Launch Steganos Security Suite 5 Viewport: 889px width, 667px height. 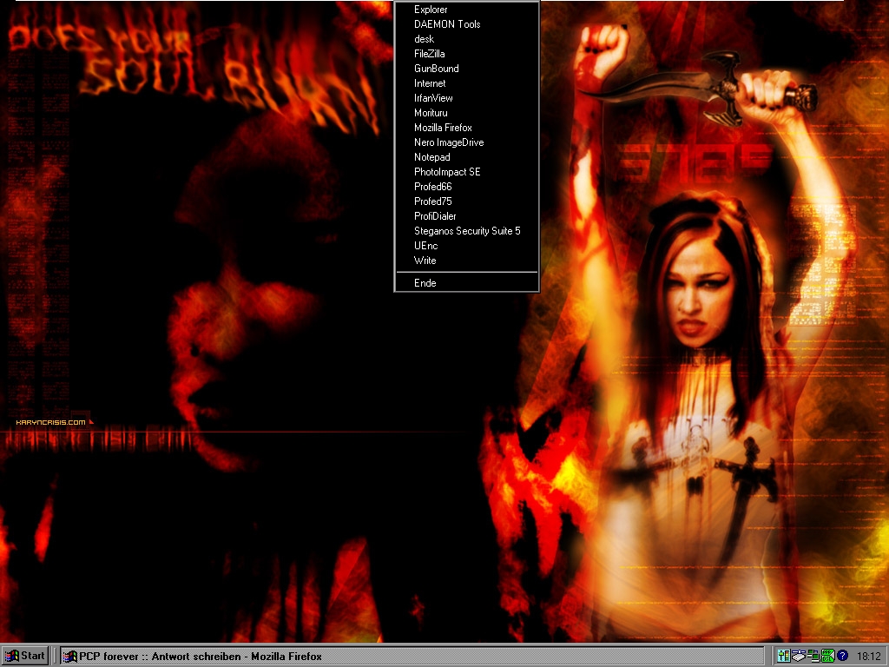coord(466,231)
